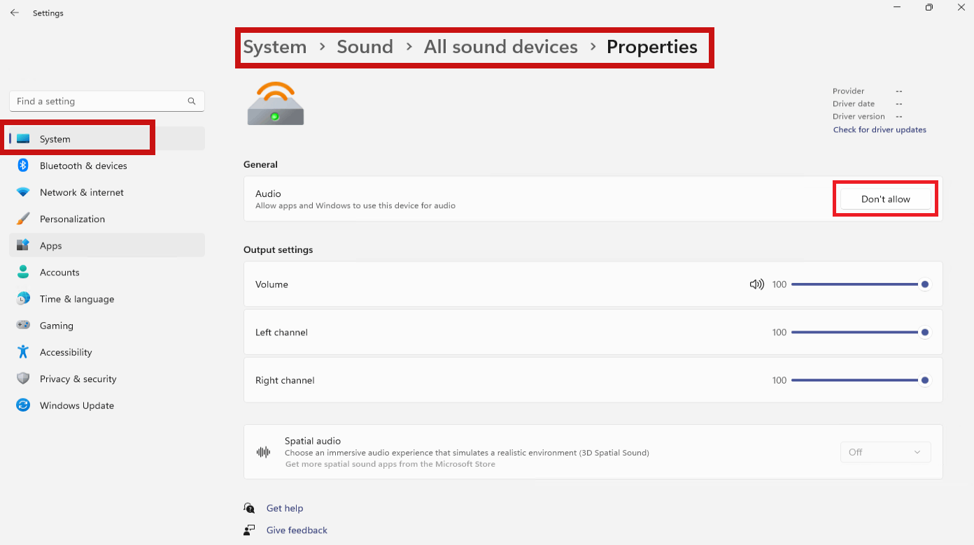The width and height of the screenshot is (974, 545).
Task: Click the Spatial audio waveform icon
Action: tap(263, 452)
